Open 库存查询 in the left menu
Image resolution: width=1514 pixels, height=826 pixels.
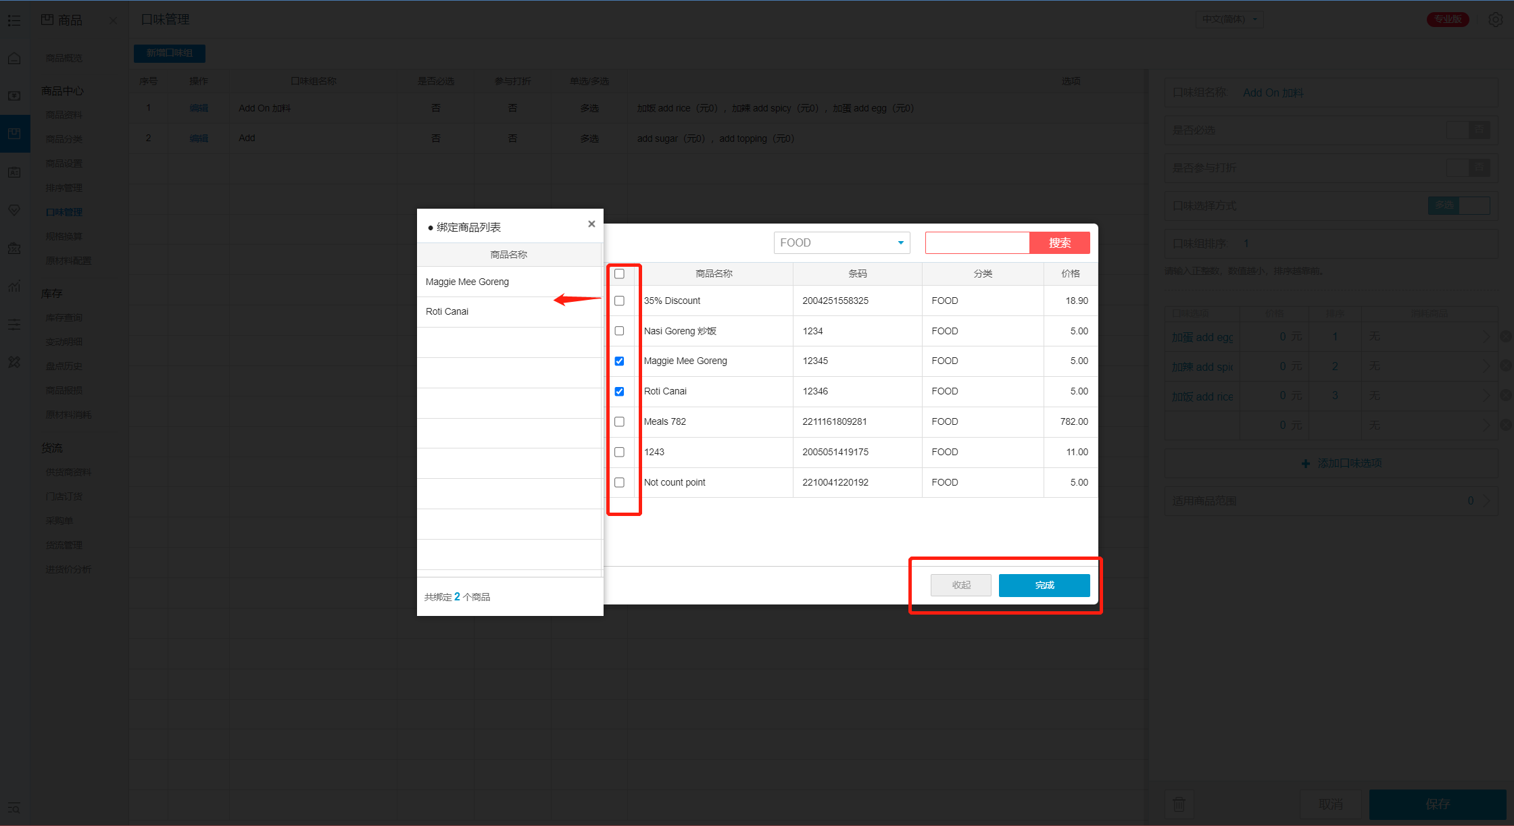coord(64,317)
